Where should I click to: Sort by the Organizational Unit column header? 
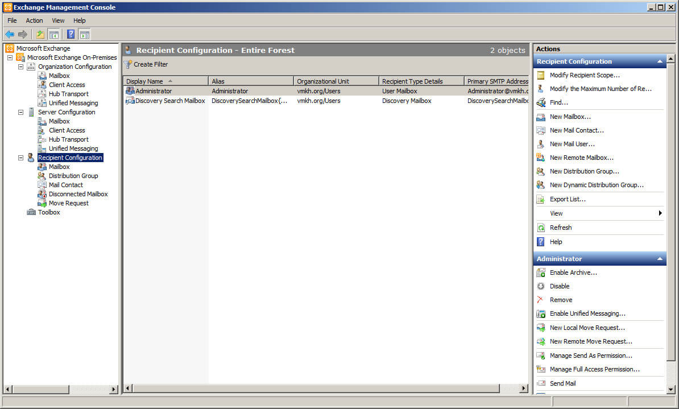[337, 81]
